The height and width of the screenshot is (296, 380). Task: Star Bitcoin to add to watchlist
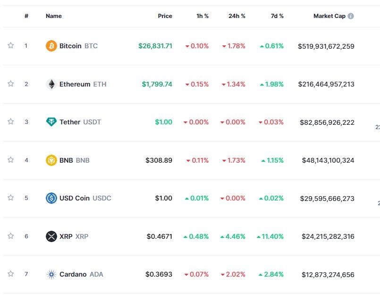(x=10, y=45)
